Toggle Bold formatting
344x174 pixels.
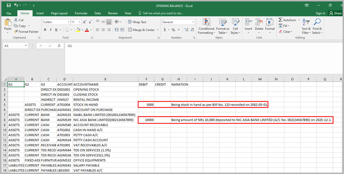pos(45,30)
